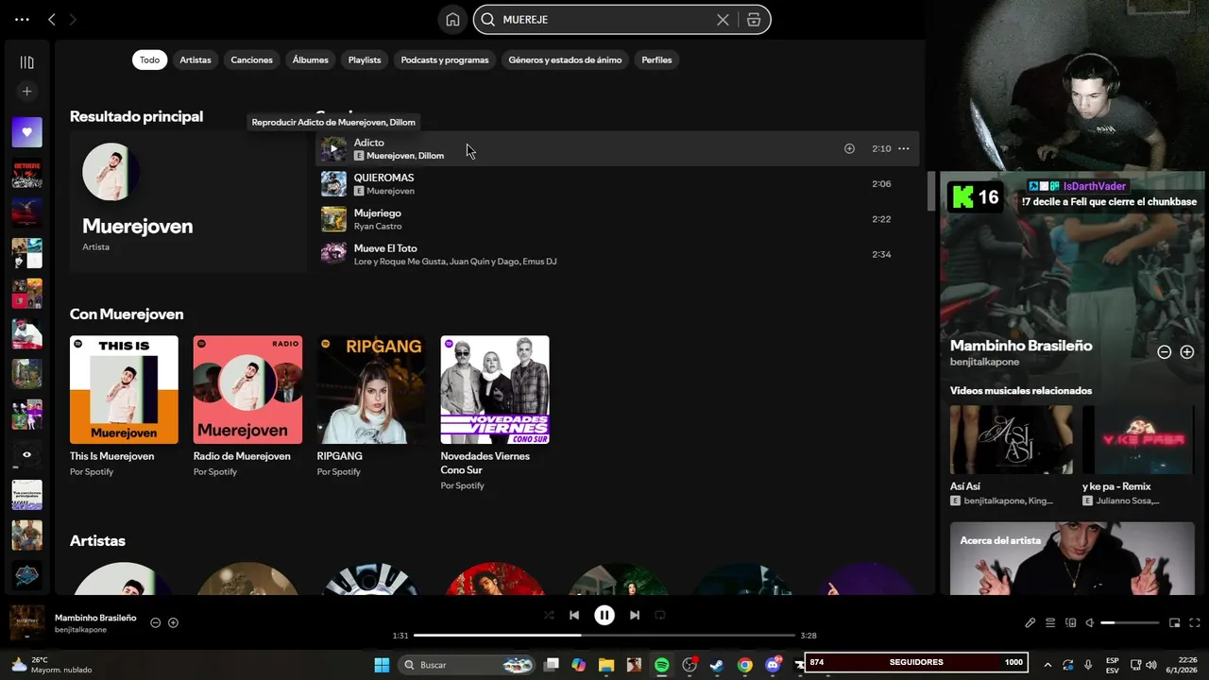Clear the search text with the X icon
This screenshot has height=680, width=1209.
pos(723,19)
